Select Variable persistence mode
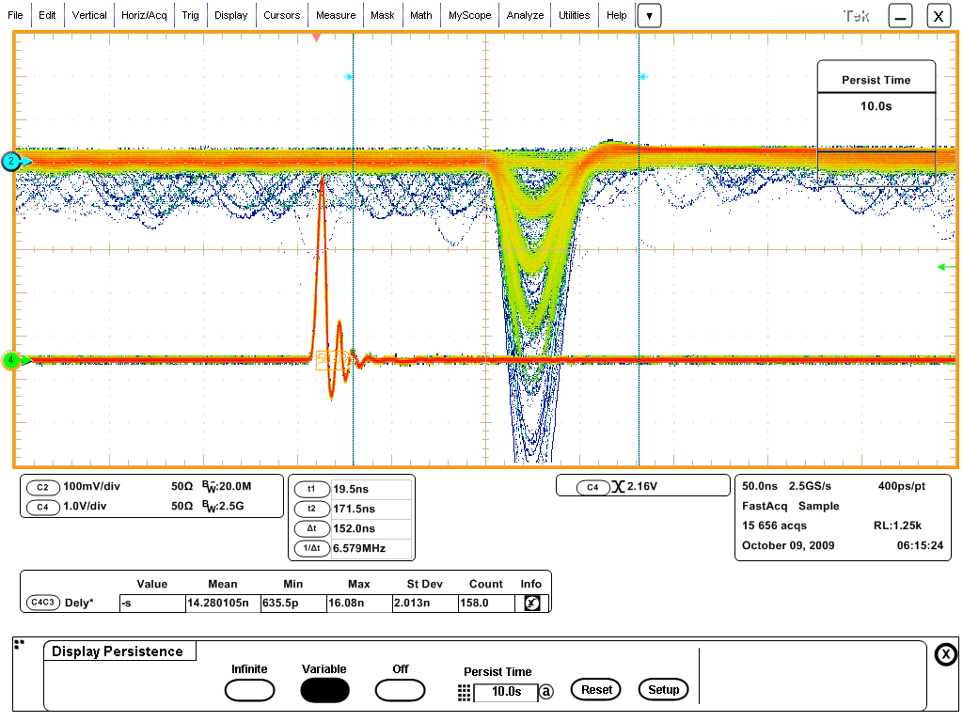Image resolution: width=963 pixels, height=722 pixels. tap(324, 690)
